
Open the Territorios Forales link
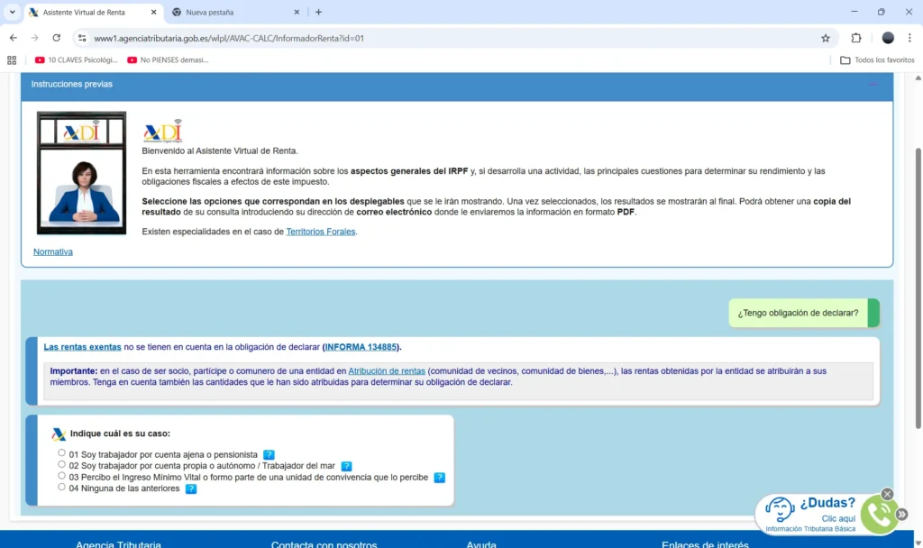point(320,231)
